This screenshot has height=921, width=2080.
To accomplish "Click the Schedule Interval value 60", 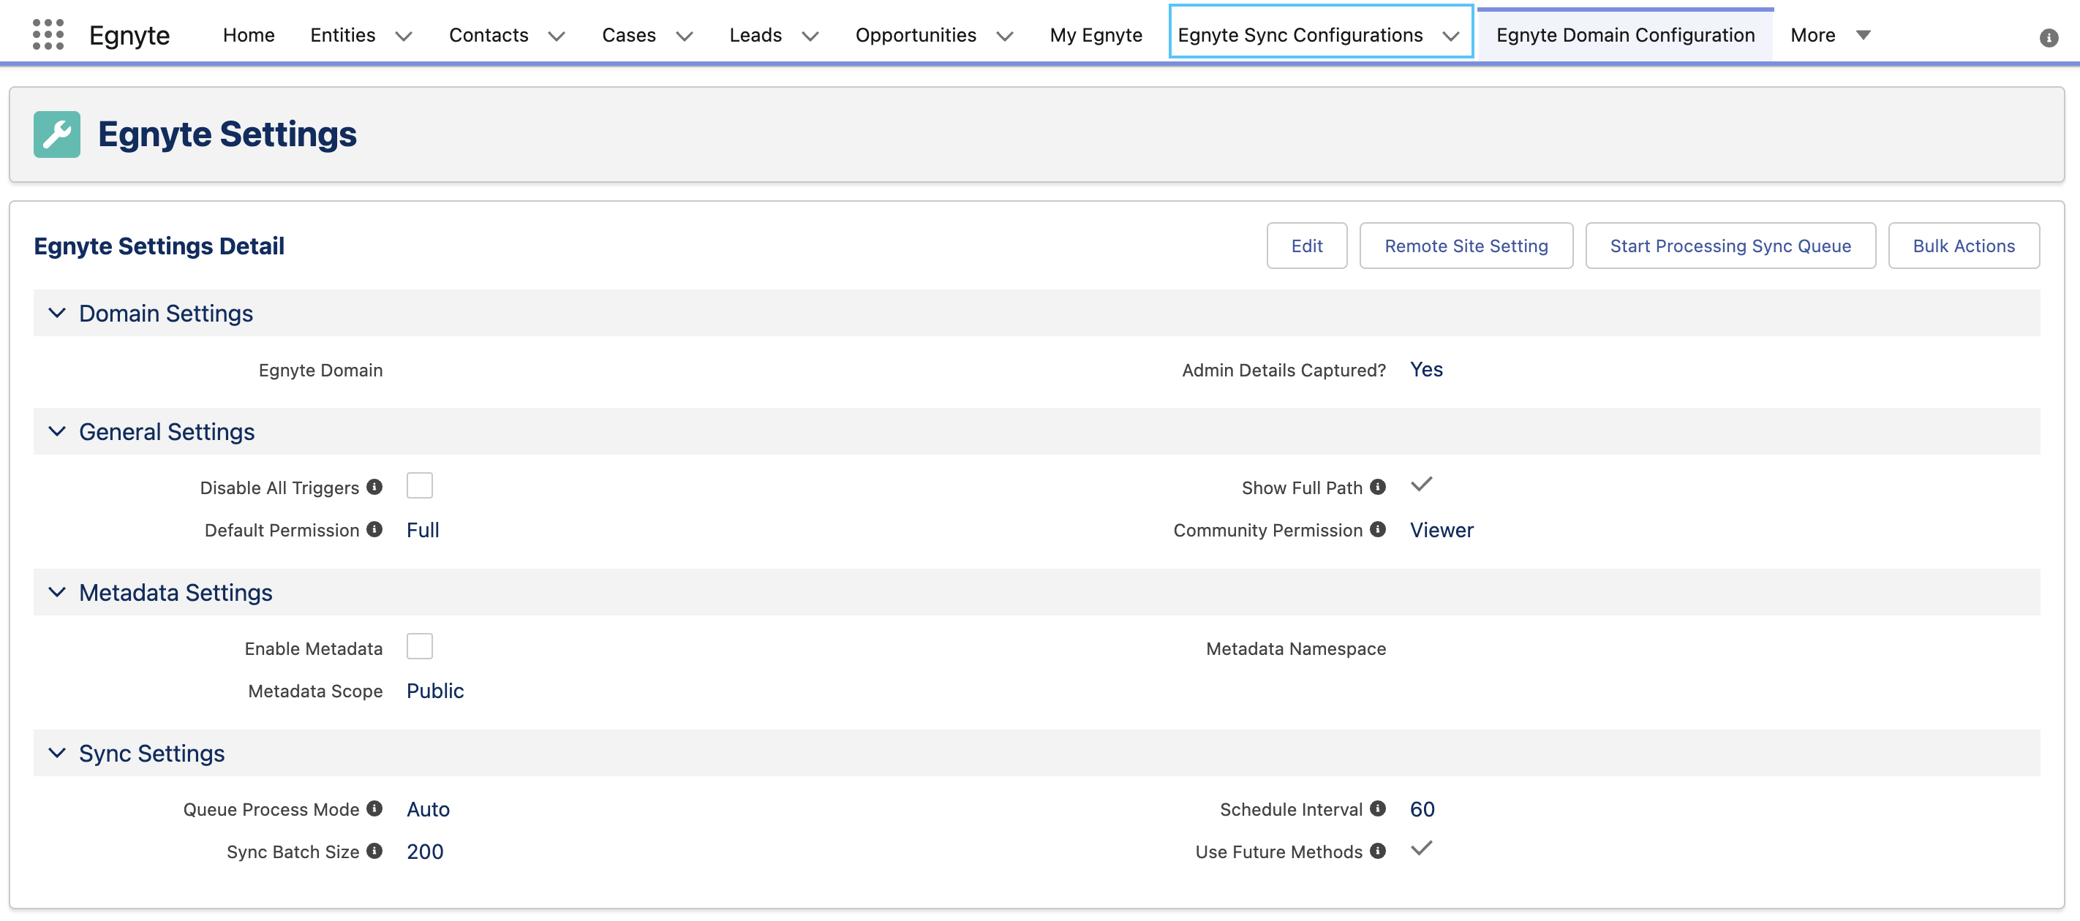I will pos(1422,809).
